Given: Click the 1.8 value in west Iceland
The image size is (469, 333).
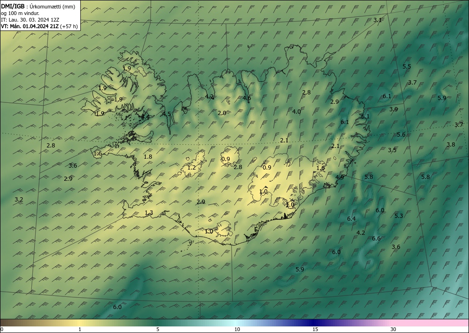Looking at the screenshot, I should 148,156.
